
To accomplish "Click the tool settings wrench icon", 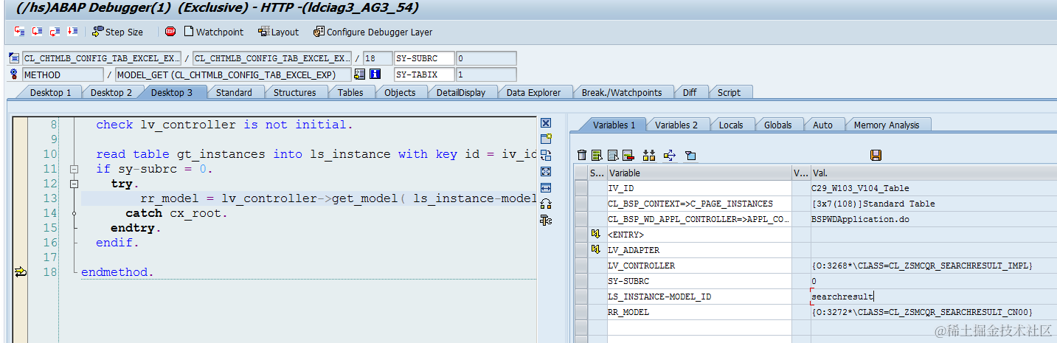I will pos(546,220).
